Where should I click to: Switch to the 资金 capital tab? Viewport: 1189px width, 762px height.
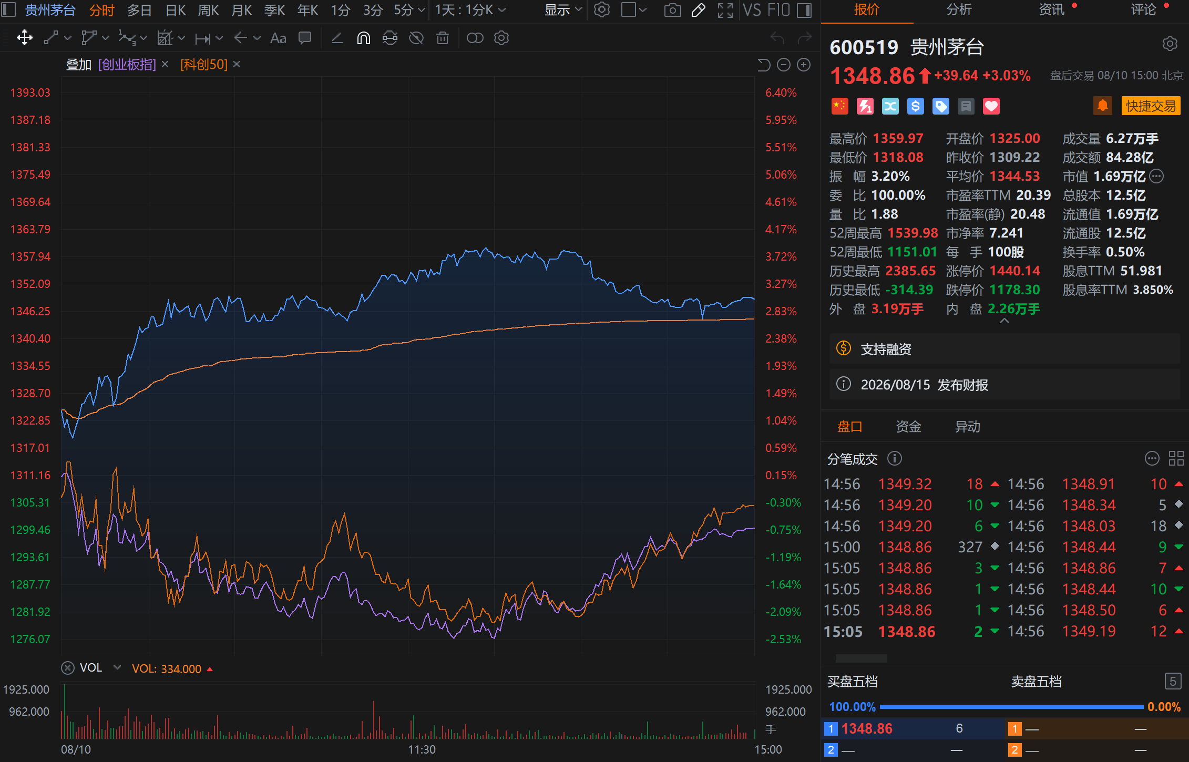click(x=908, y=427)
